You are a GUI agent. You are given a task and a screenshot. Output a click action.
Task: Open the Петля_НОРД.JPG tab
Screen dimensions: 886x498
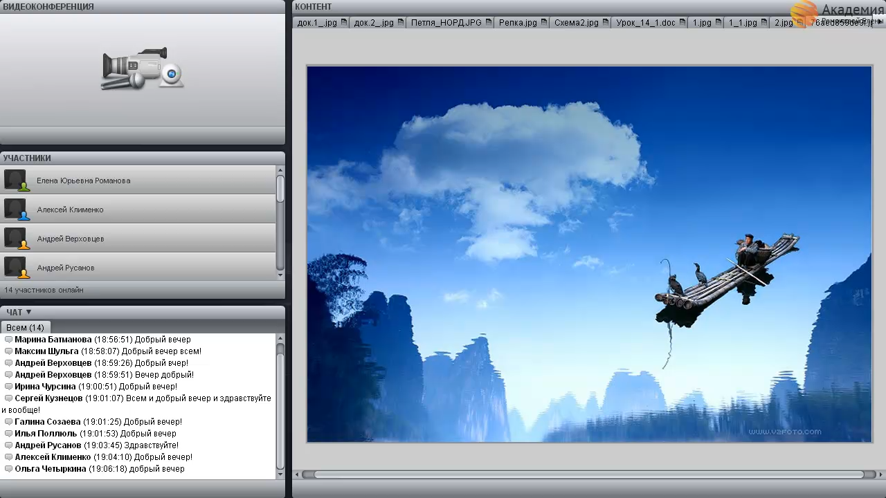451,22
